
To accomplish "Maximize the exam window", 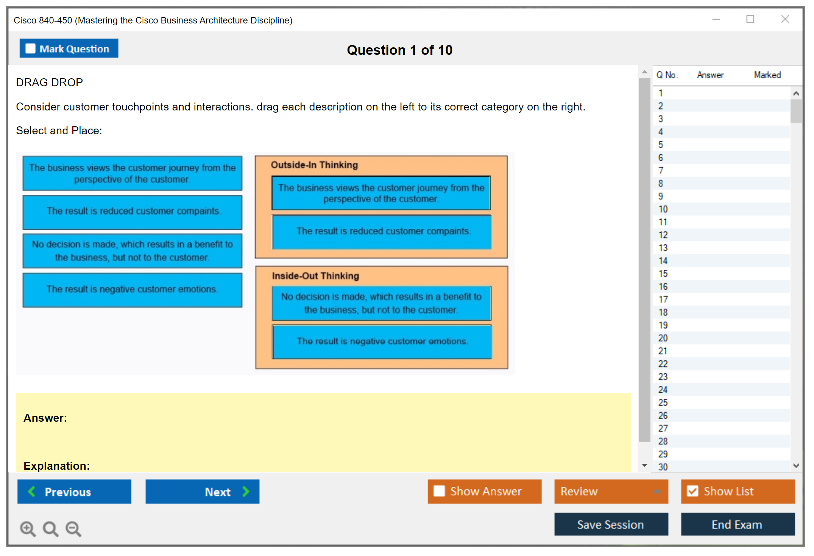I will 750,19.
